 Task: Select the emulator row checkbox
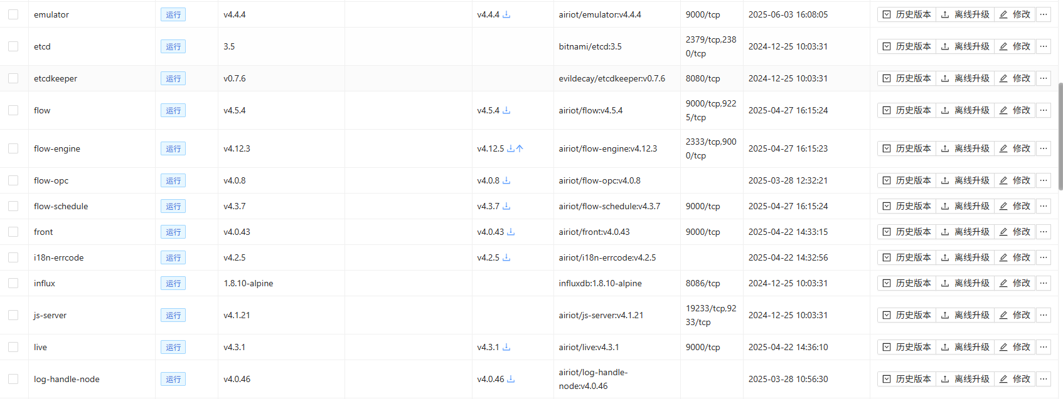click(x=13, y=14)
